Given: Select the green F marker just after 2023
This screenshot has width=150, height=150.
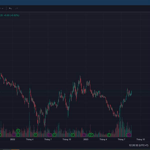Looking at the screenshot, I should (91, 135).
